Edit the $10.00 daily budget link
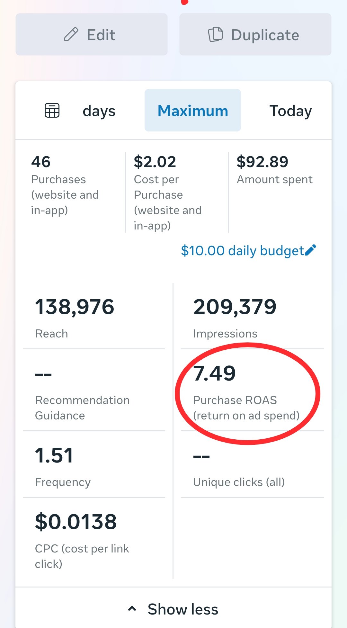Screen dimensions: 347x628 pos(249,250)
